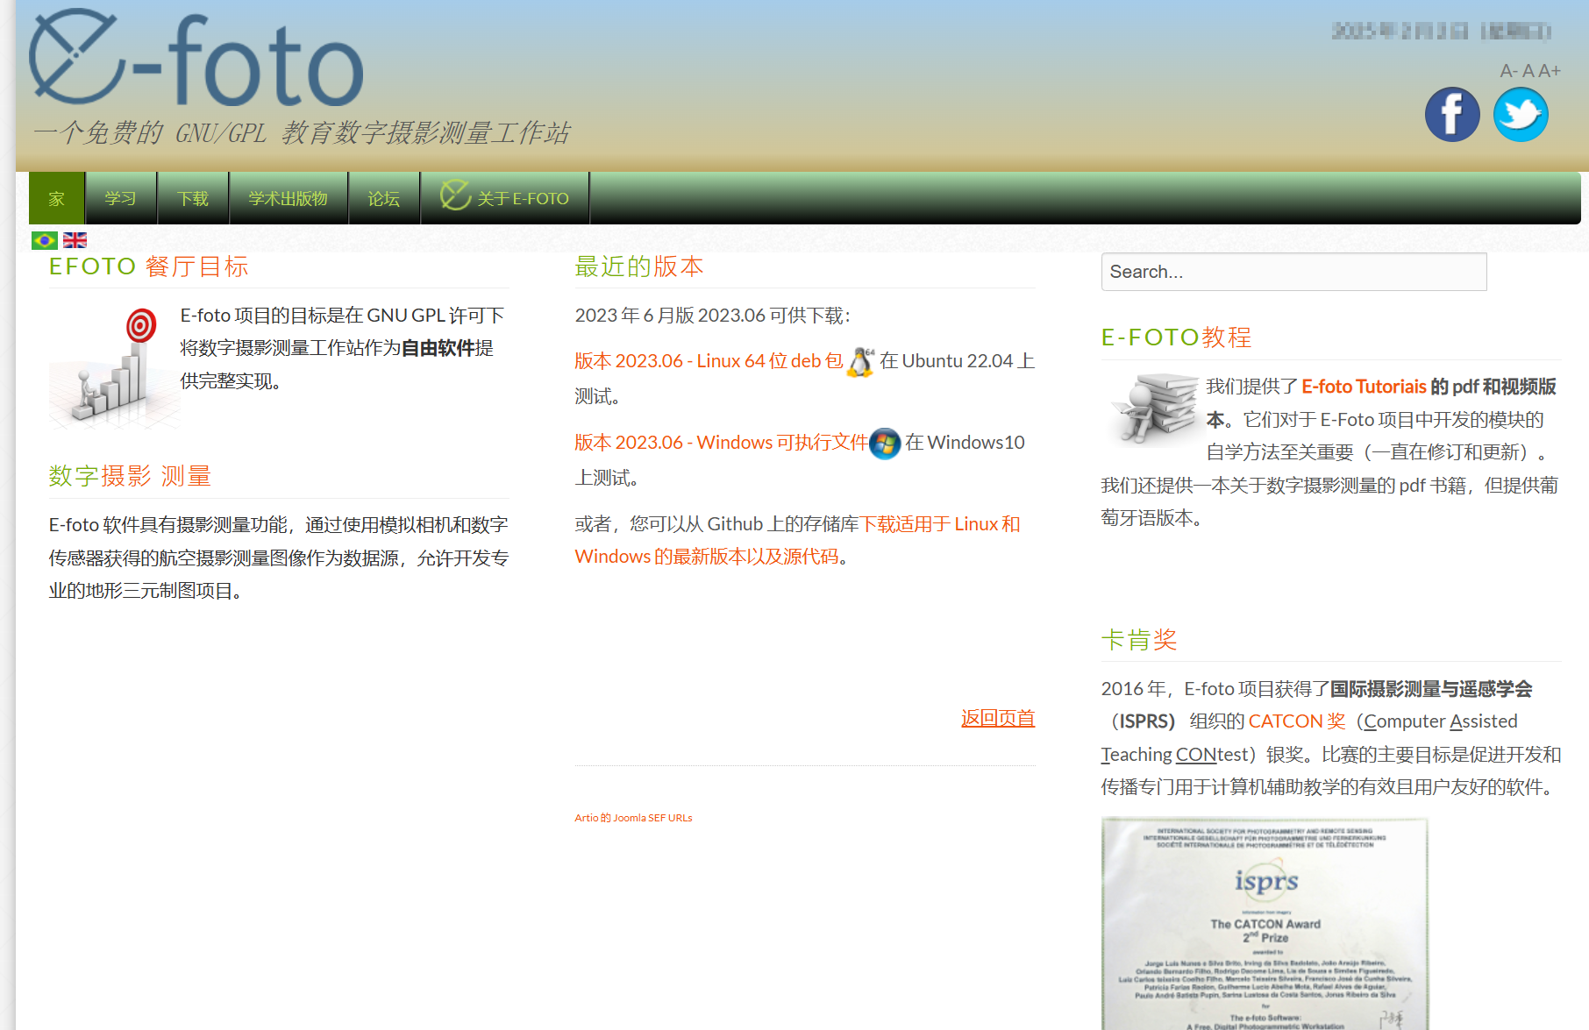Open the 学术出版物 menu item

coord(289,198)
